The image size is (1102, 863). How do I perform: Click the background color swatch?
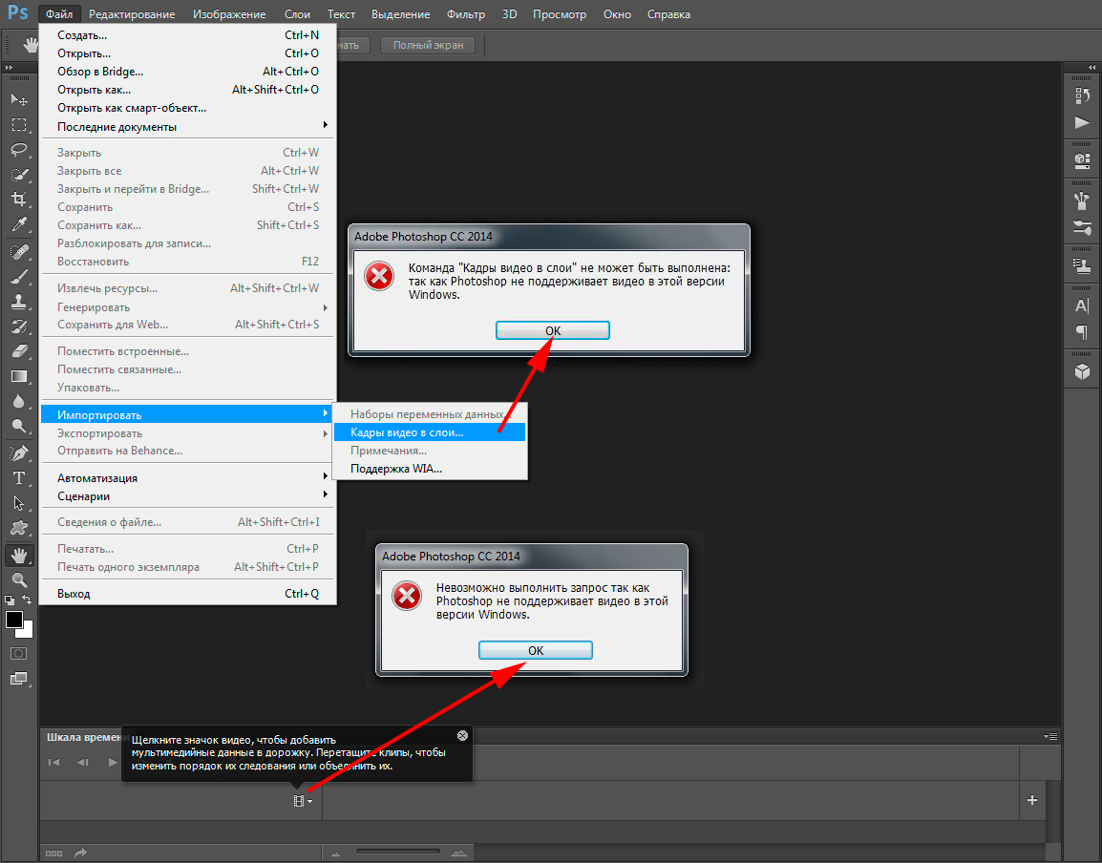[x=28, y=632]
